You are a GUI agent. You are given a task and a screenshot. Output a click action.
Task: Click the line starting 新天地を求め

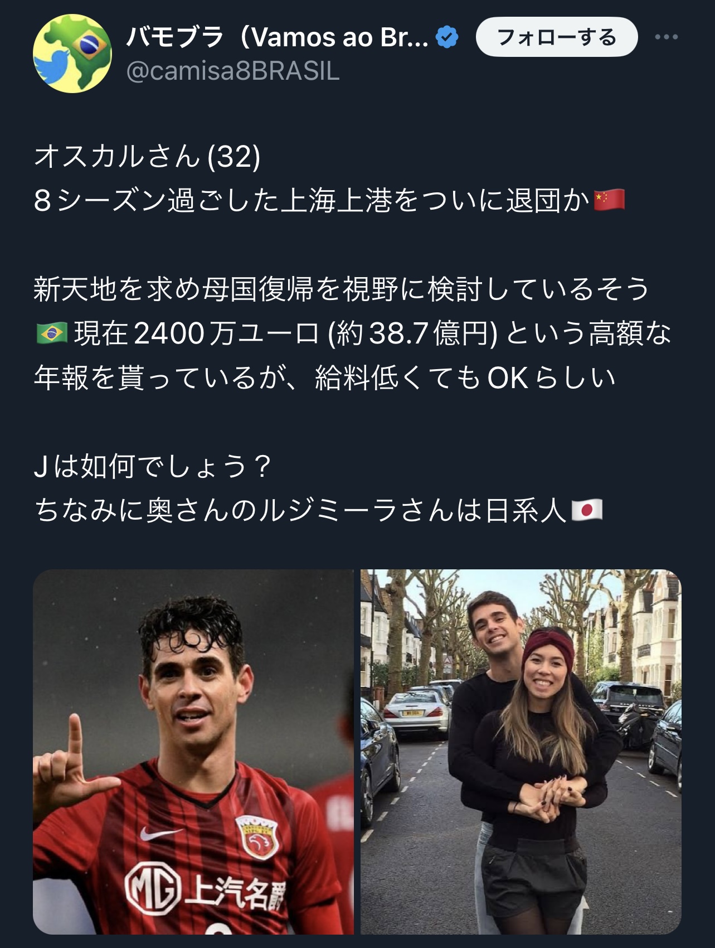342,289
